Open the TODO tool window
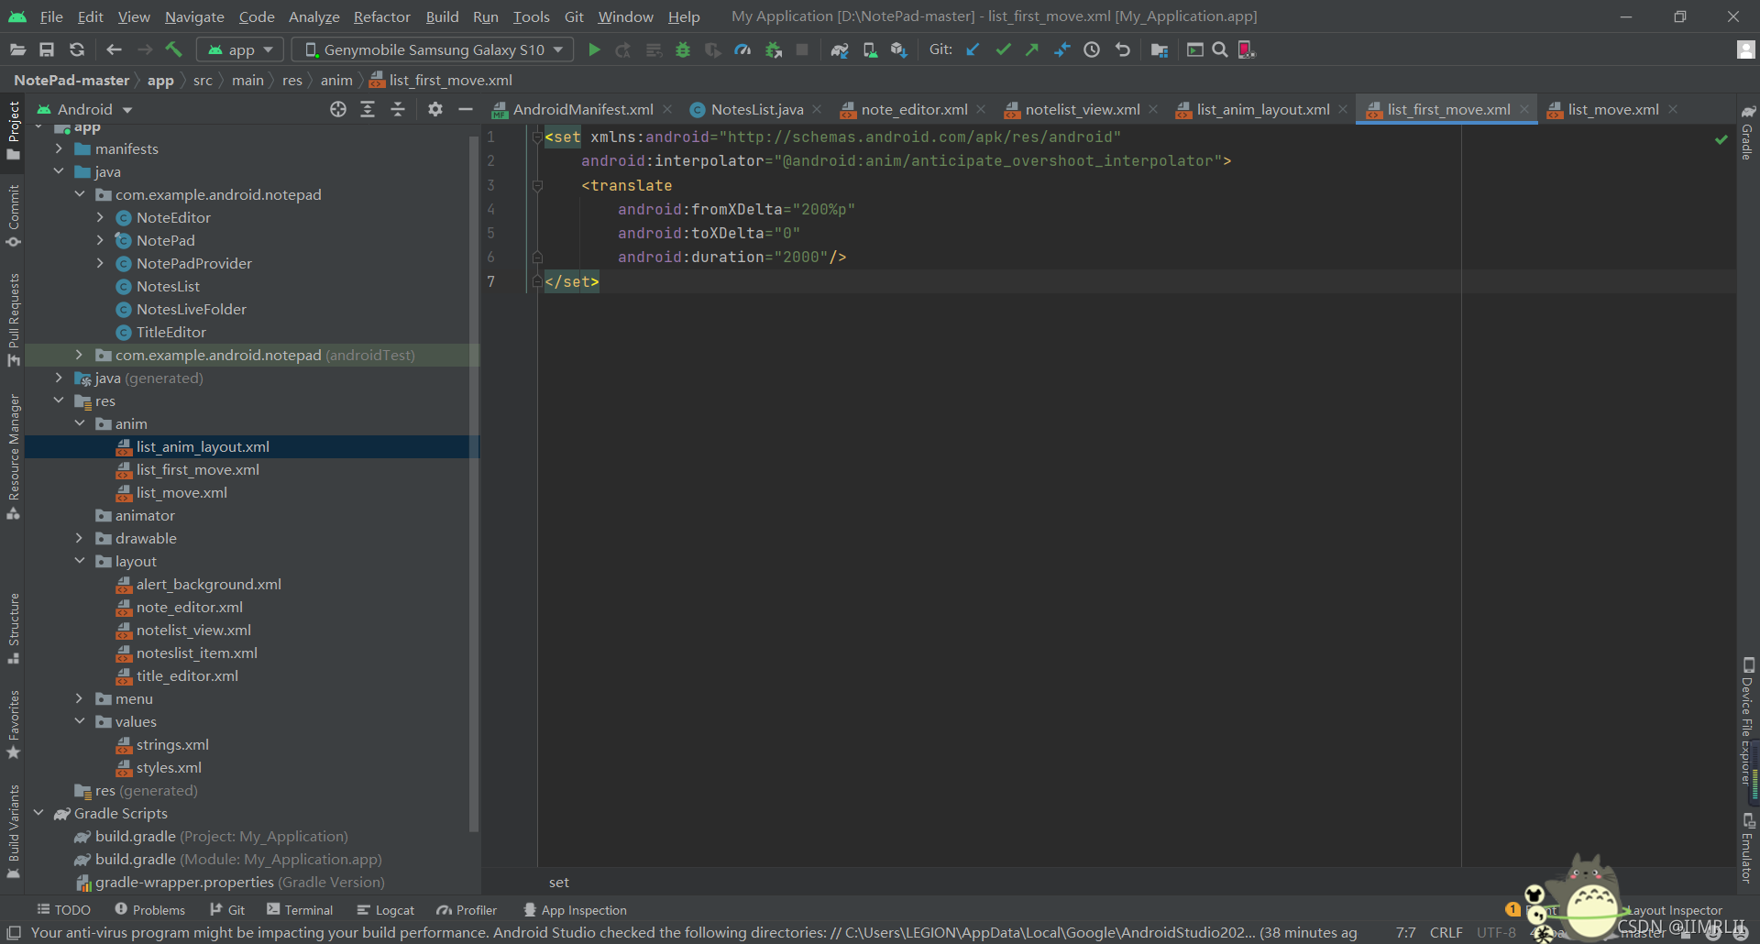 pos(64,910)
